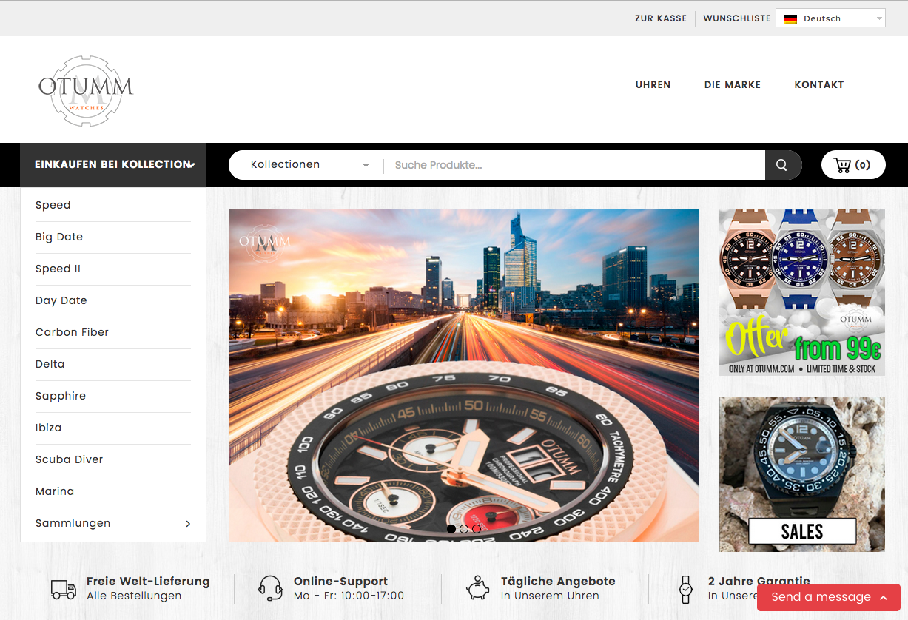The width and height of the screenshot is (908, 620).
Task: Click the magnifier search button
Action: [783, 165]
